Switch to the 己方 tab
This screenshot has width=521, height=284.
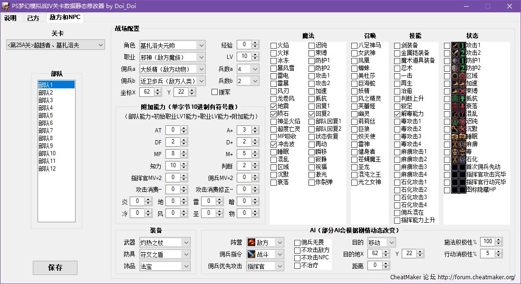(x=33, y=18)
